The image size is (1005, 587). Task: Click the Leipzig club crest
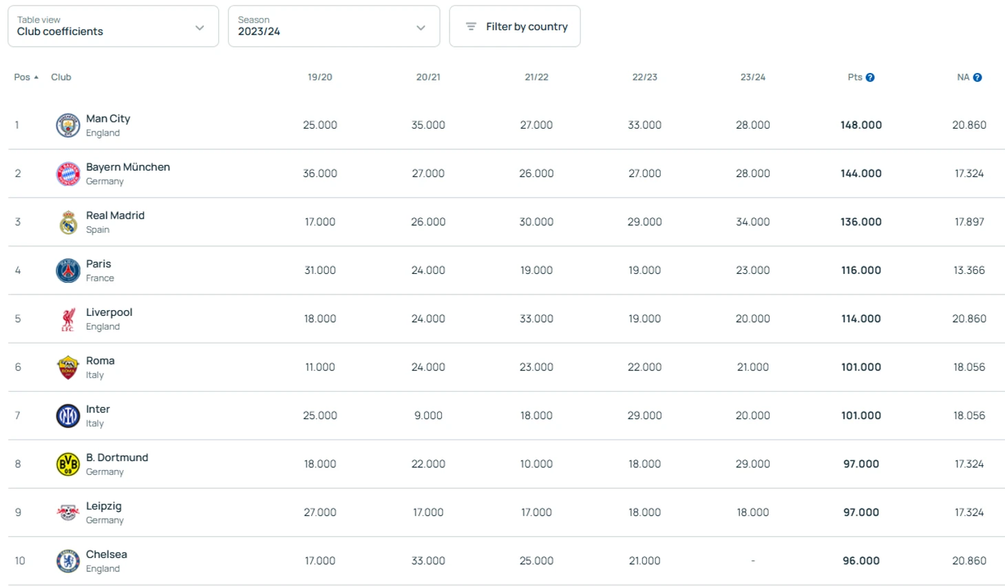point(67,513)
